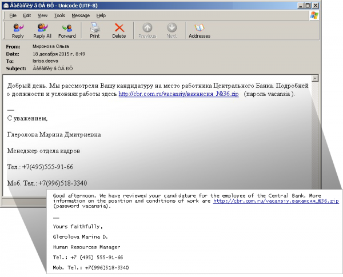Viewport: 343px width, 277px height.
Task: Click the scroll-up arrow of the message pane
Action: click(x=315, y=78)
